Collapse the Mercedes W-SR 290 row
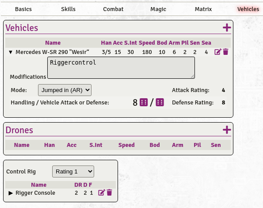Image resolution: width=263 pixels, height=208 pixels. pos(11,52)
